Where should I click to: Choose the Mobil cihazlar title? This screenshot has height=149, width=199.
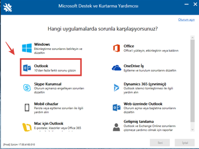click(x=46, y=104)
